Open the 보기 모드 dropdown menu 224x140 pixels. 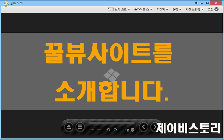123,9
